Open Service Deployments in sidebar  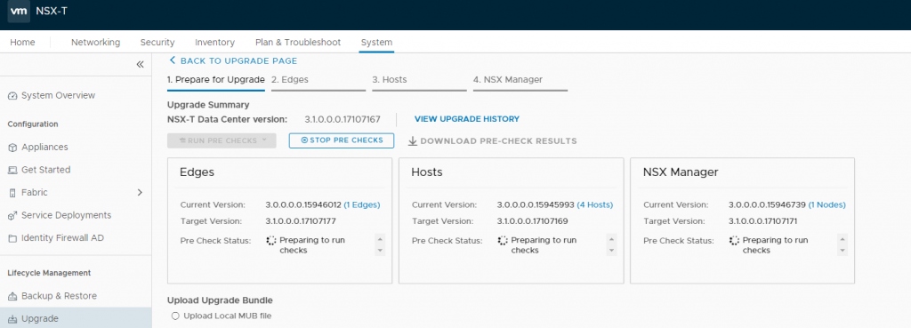tap(66, 215)
